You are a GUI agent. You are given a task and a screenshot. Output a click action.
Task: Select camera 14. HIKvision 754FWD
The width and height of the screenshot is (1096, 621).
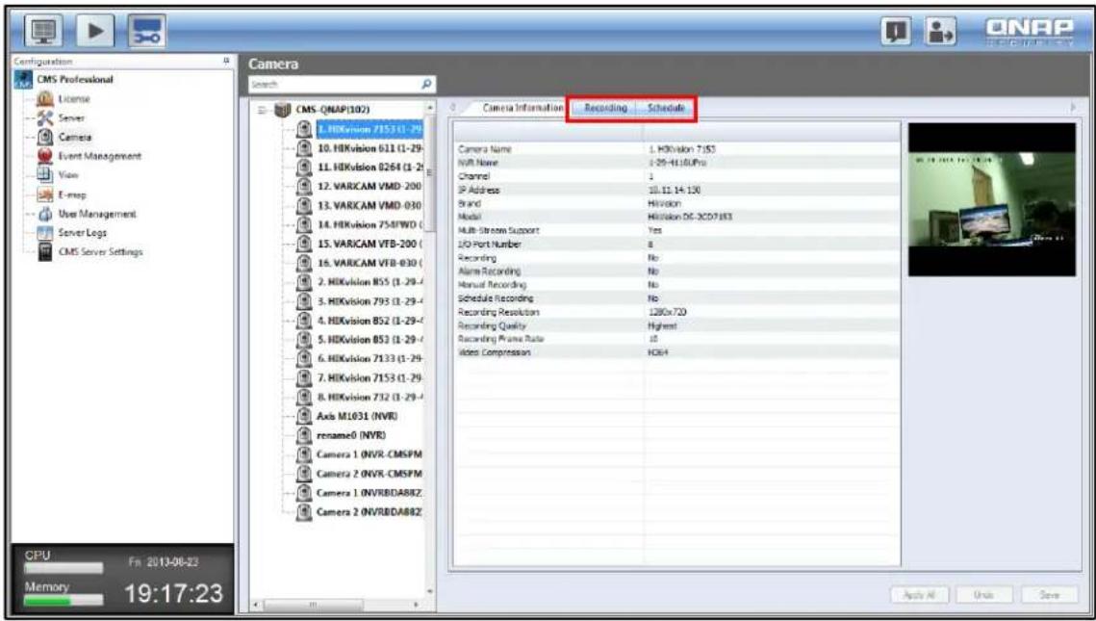point(370,224)
